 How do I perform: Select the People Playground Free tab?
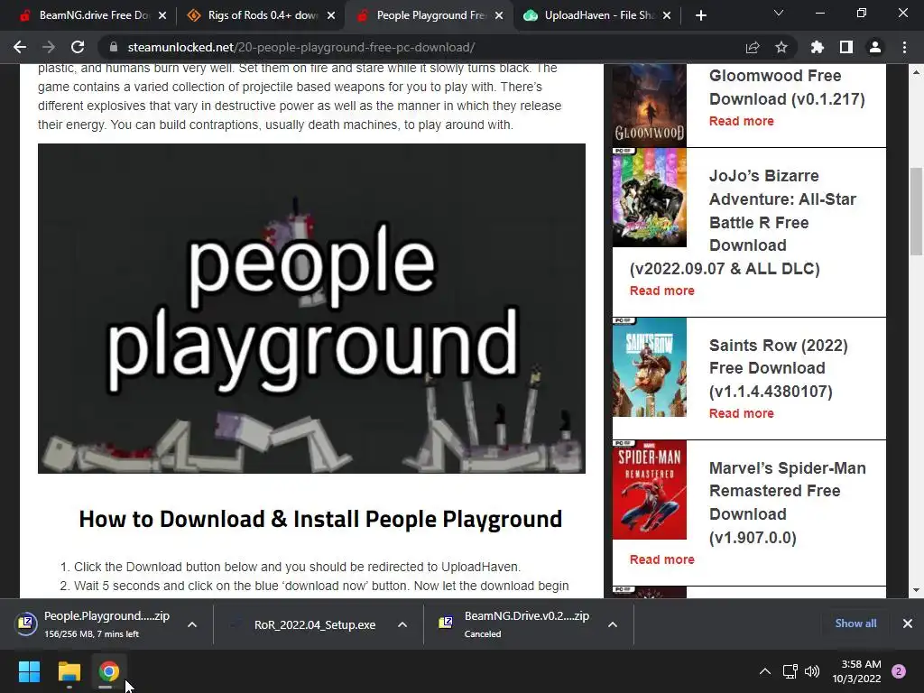click(x=429, y=15)
